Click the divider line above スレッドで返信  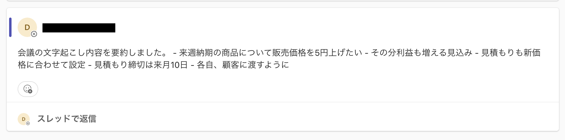pos(283,102)
